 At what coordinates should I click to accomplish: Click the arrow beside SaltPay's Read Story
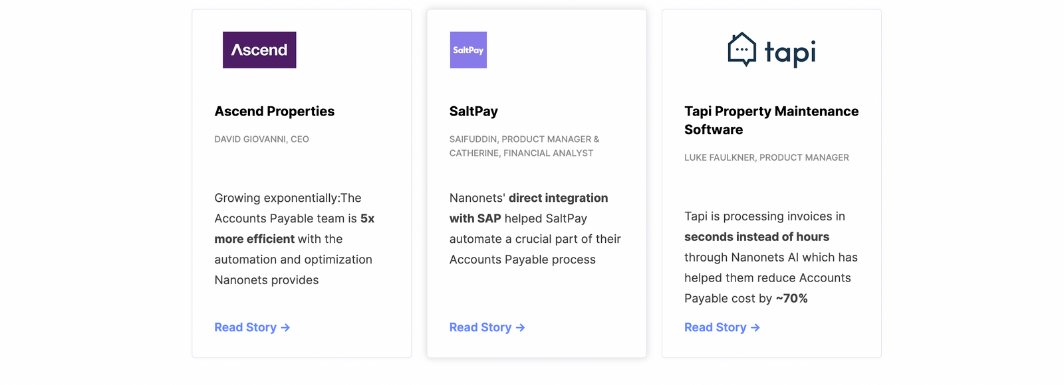pyautogui.click(x=521, y=328)
